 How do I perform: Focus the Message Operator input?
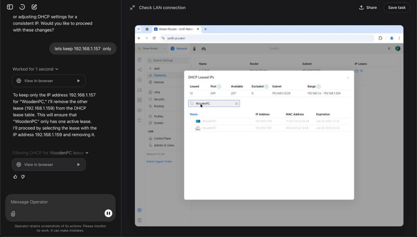click(61, 202)
